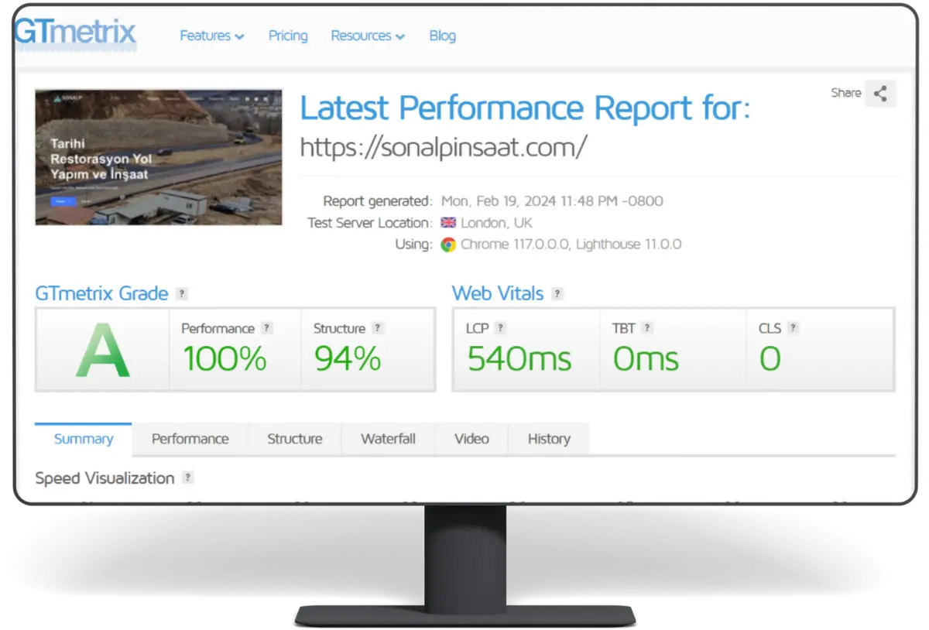Open the Speed Visualization help icon
929x630 pixels.
[186, 478]
